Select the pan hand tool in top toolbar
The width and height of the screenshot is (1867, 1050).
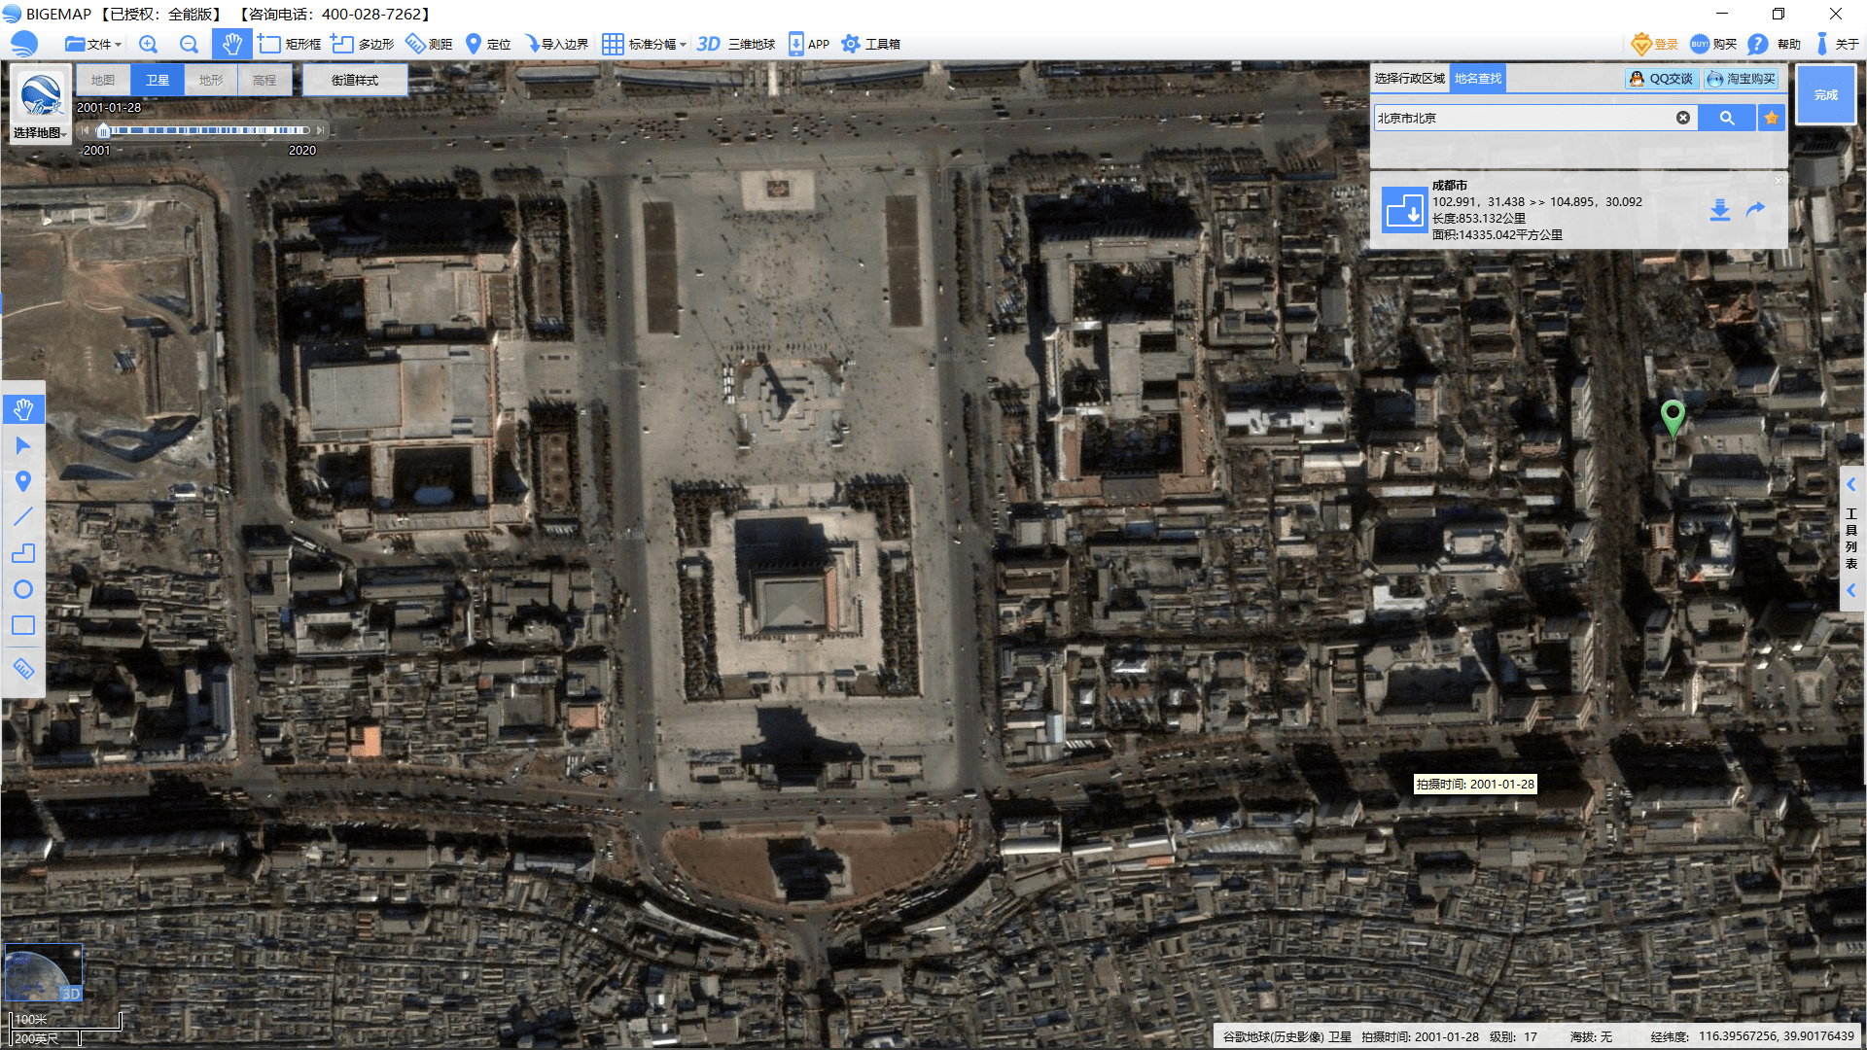click(231, 44)
